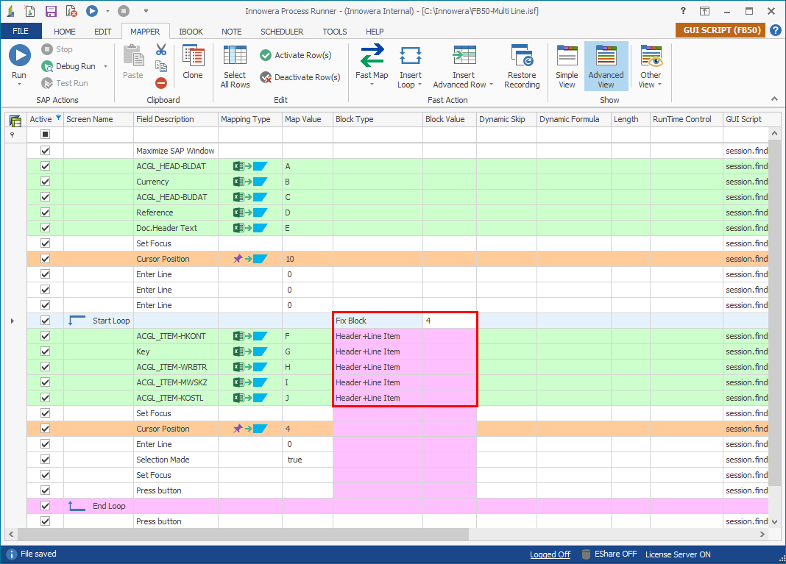Click Activate Row(s) button
This screenshot has height=564, width=786.
[296, 55]
